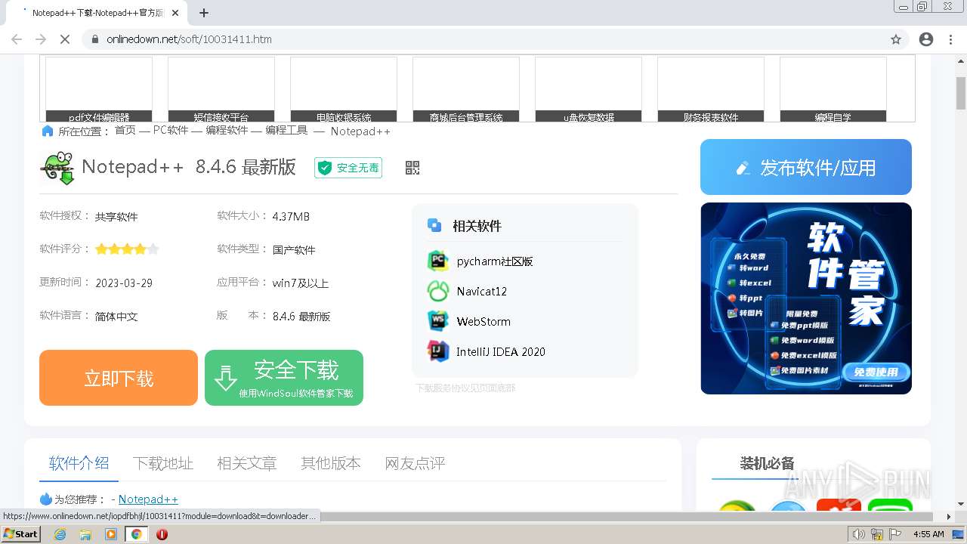Image resolution: width=967 pixels, height=544 pixels.
Task: Click the taskbar clock 4:55 AM
Action: click(x=928, y=534)
